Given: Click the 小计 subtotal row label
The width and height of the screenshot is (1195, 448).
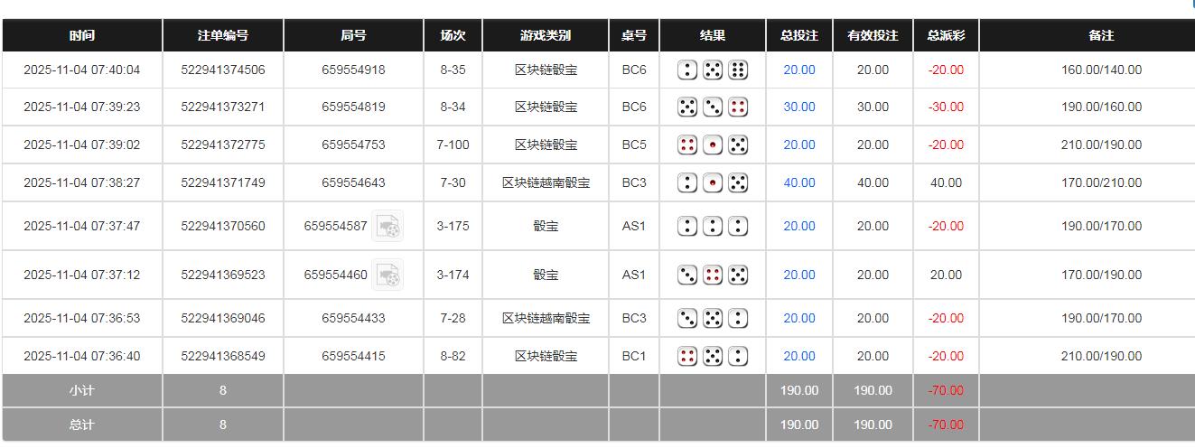Looking at the screenshot, I should (82, 390).
